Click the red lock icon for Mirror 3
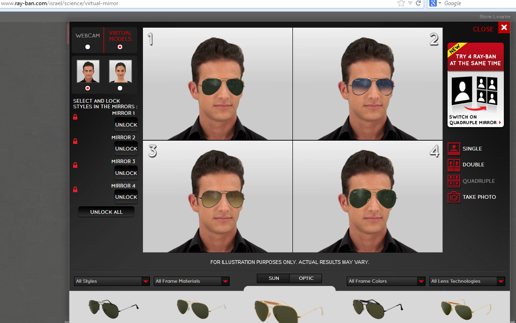Screen dimensions: 516x323 [75, 165]
